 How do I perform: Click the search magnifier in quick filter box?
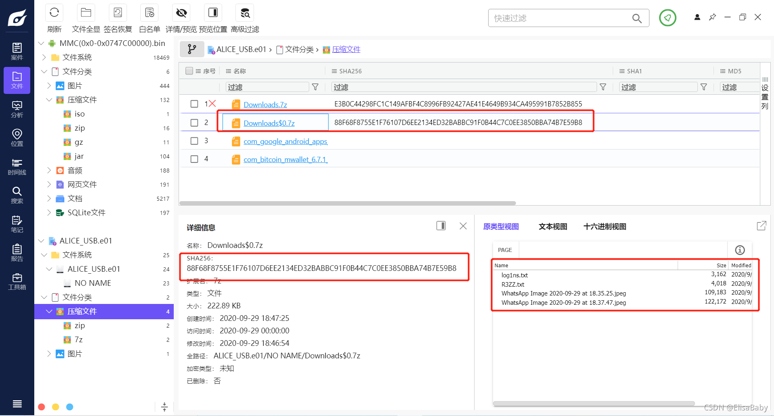[x=637, y=18]
